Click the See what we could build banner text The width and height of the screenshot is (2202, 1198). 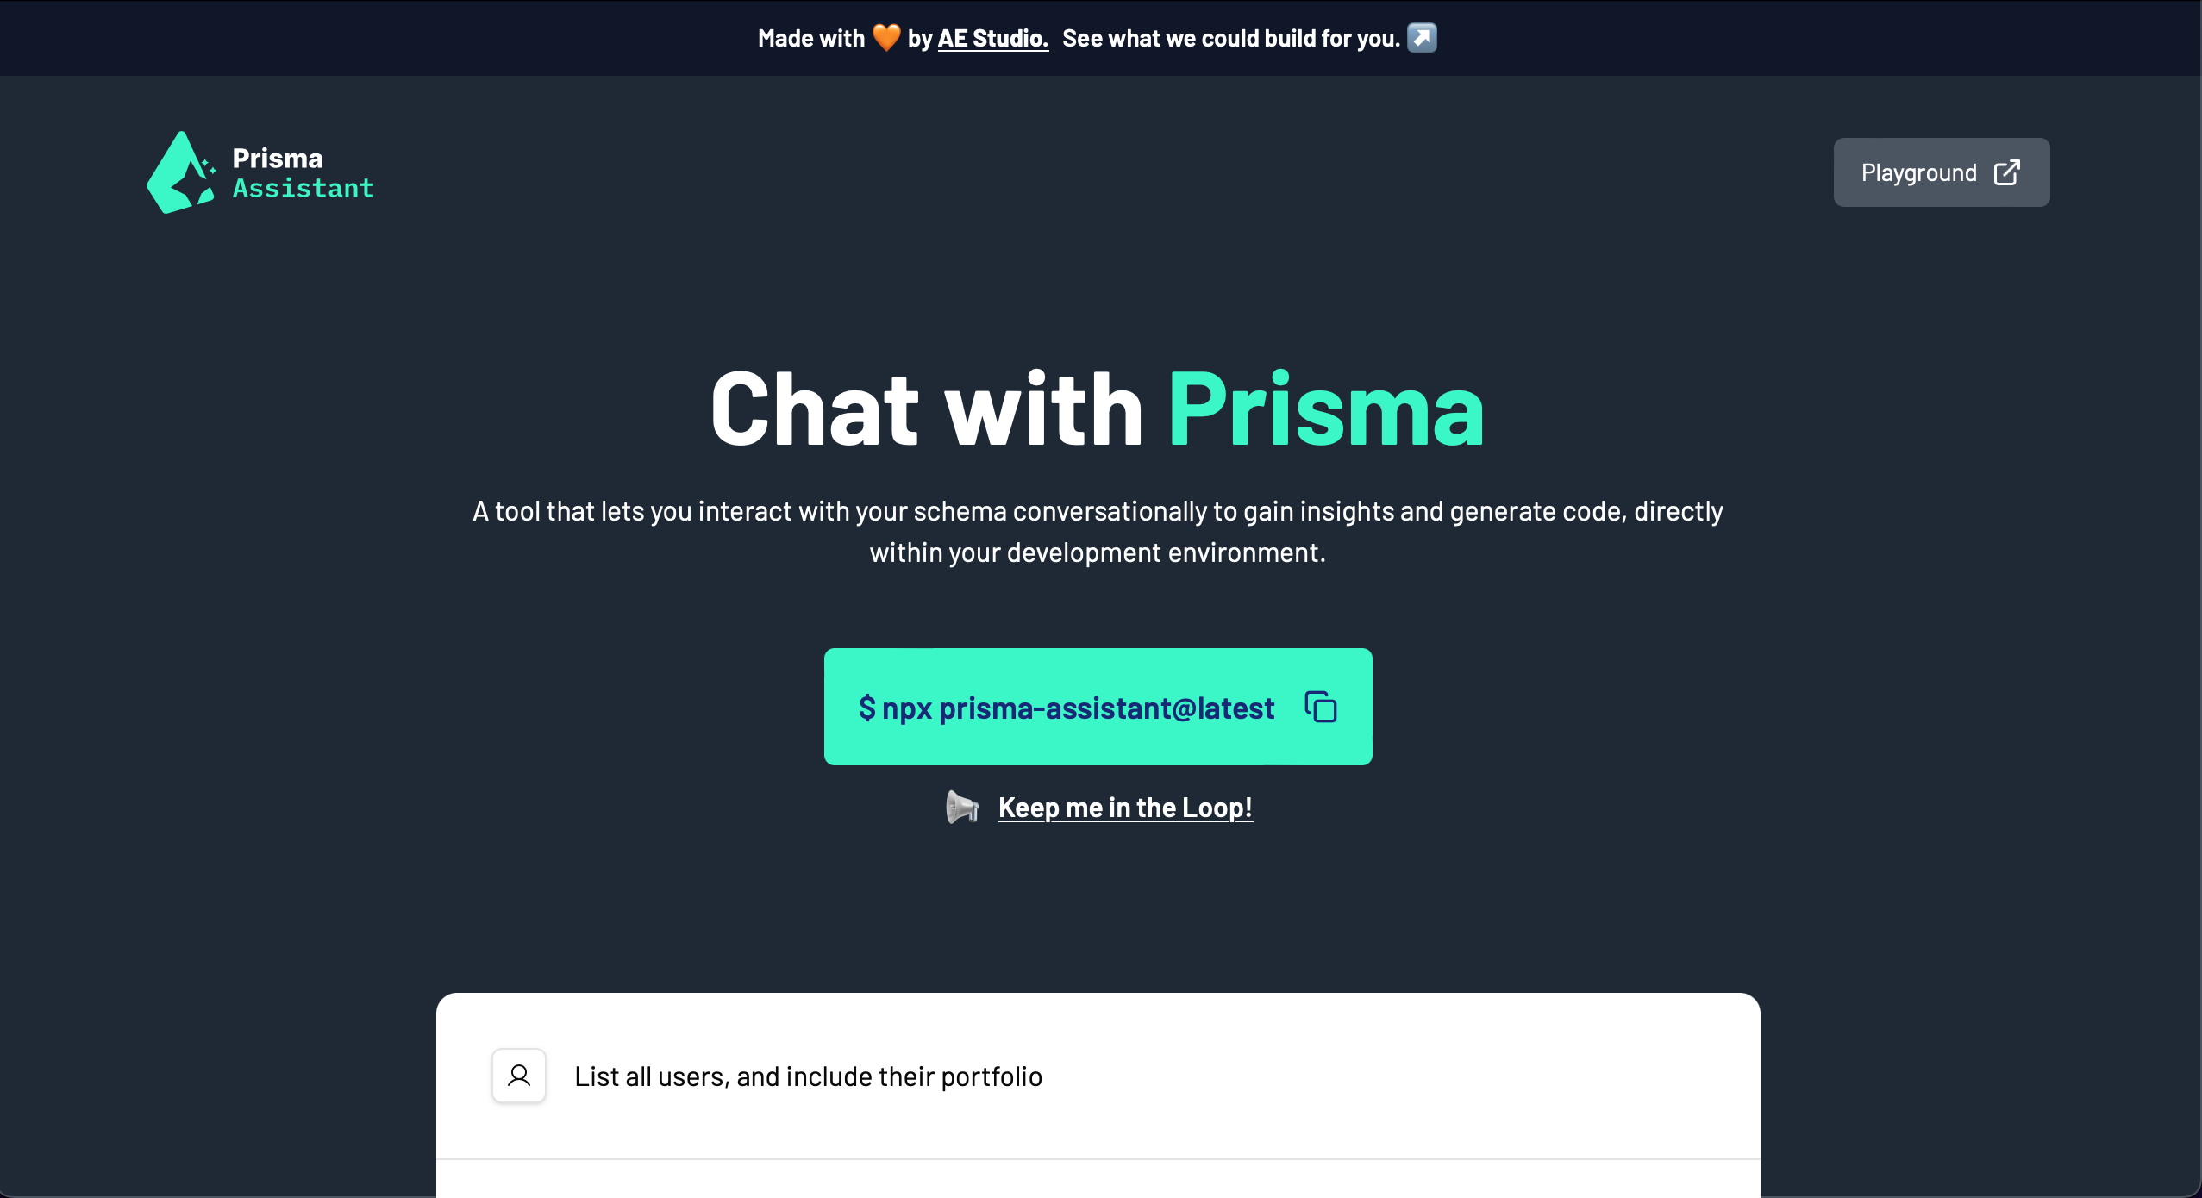tap(1230, 37)
